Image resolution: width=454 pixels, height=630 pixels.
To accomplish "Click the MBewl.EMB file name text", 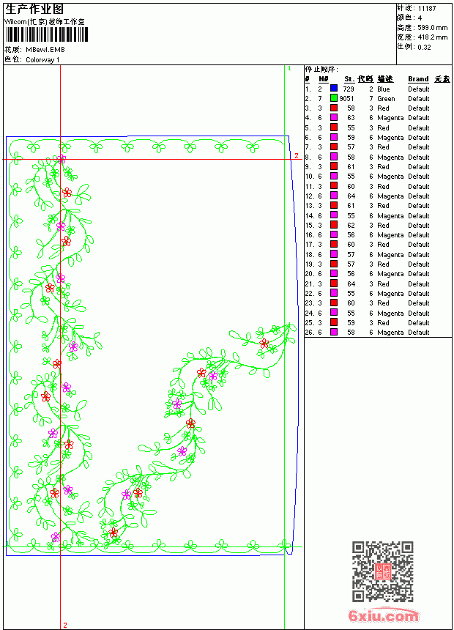I will (45, 50).
